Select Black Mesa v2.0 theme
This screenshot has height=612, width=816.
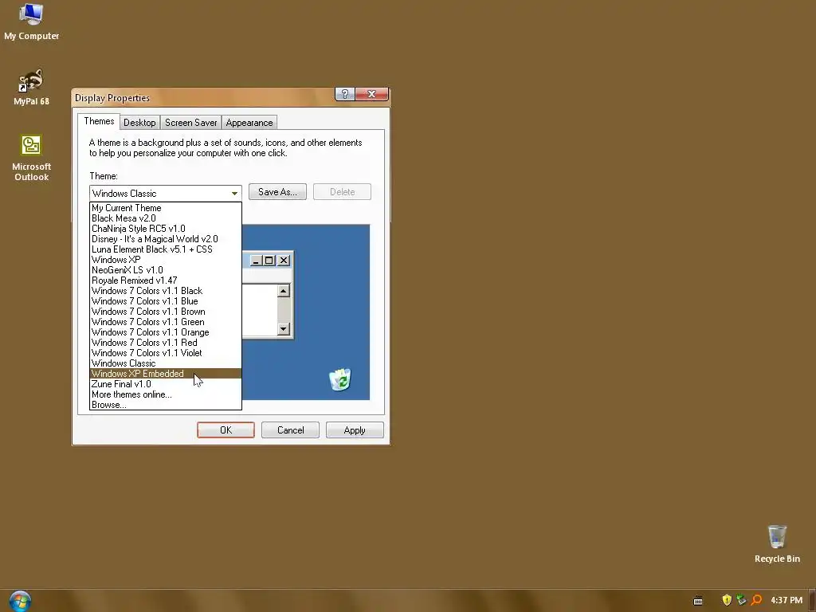pos(166,218)
